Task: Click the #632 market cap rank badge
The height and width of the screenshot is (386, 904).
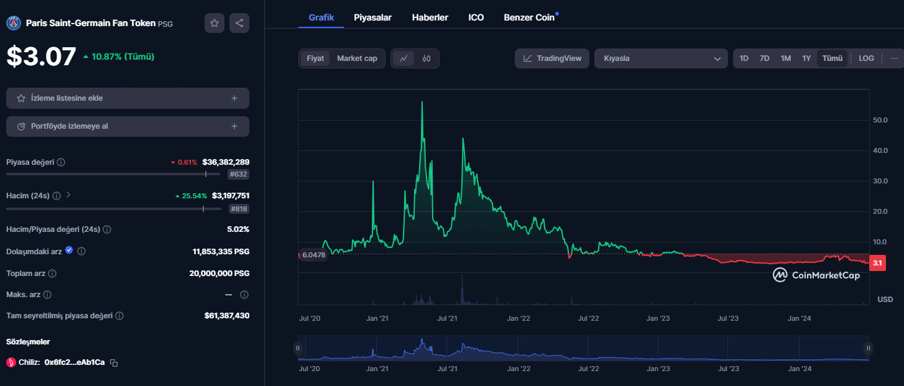Action: coord(239,175)
